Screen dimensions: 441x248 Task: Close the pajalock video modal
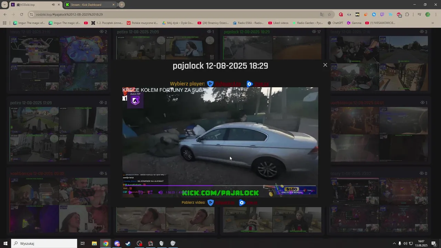click(x=325, y=65)
